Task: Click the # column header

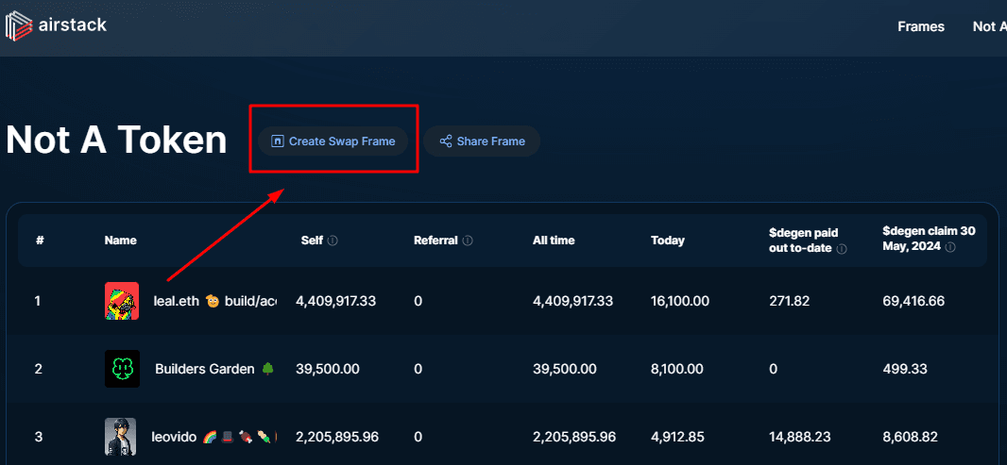Action: (40, 241)
